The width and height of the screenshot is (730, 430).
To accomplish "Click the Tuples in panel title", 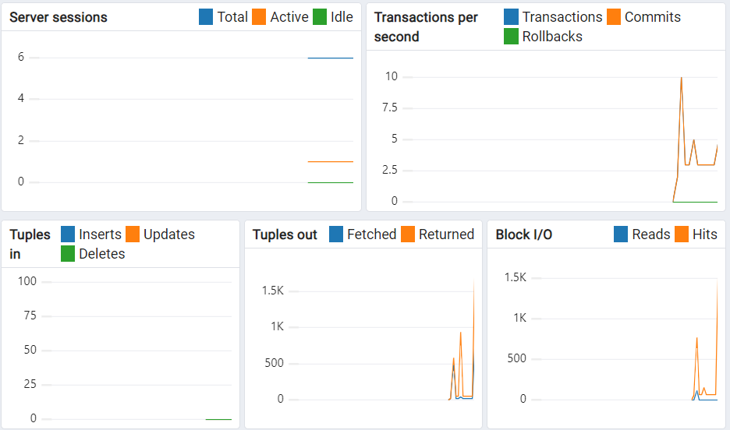I will pyautogui.click(x=30, y=244).
